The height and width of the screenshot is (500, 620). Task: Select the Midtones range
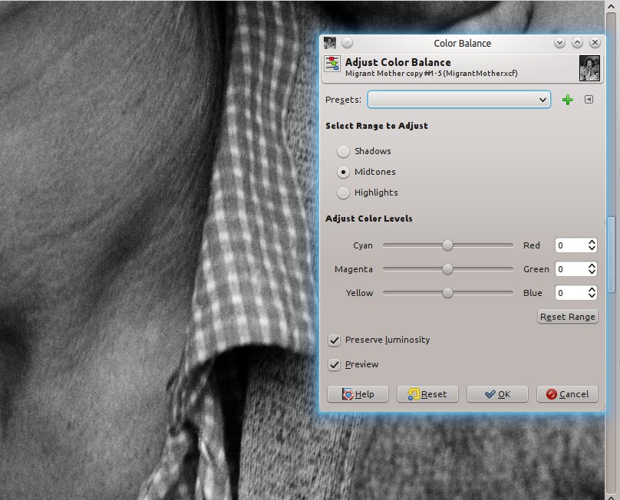[343, 172]
